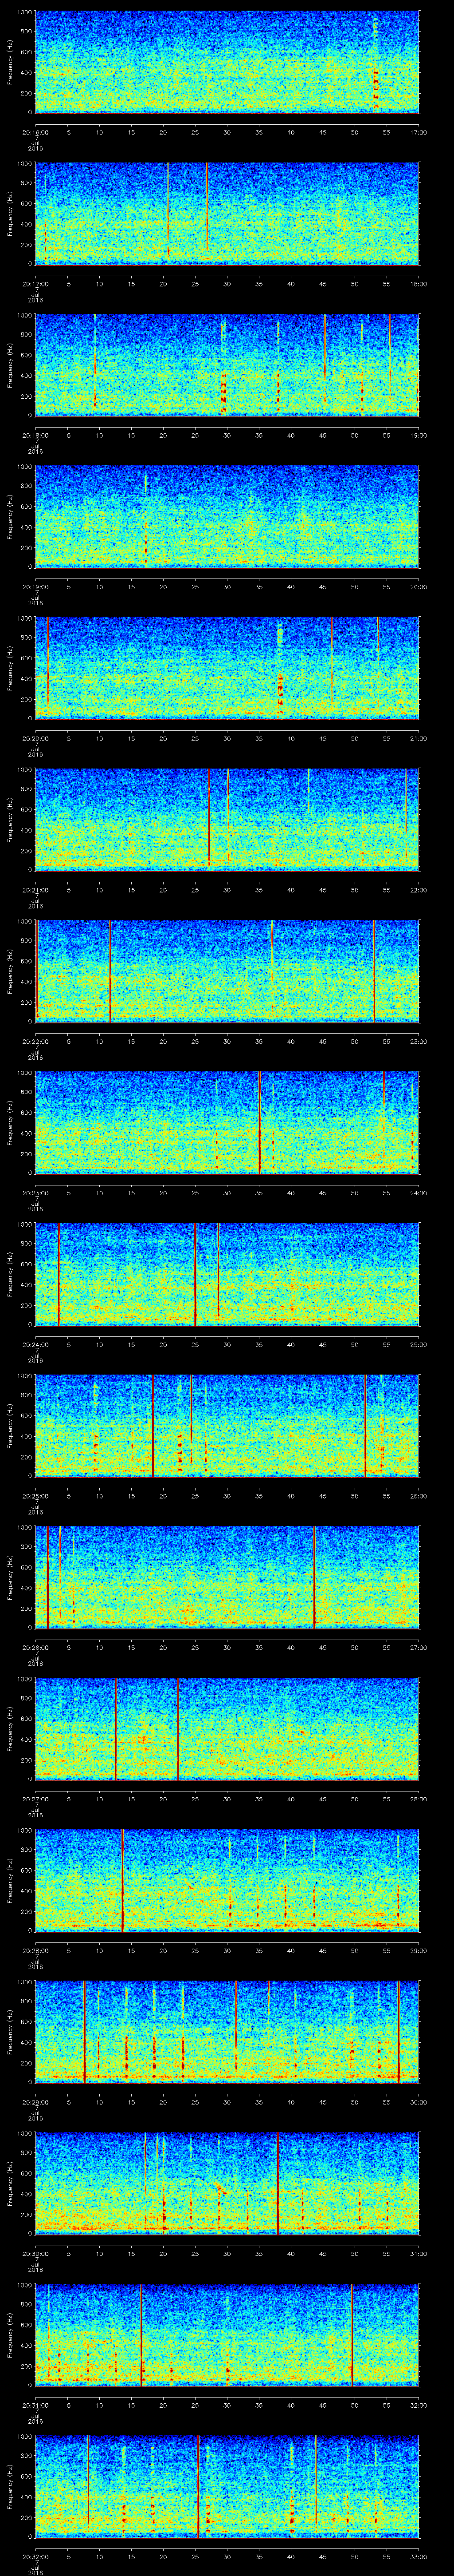Click the 20:23:00 time axis label
The width and height of the screenshot is (454, 2576).
[36, 1192]
